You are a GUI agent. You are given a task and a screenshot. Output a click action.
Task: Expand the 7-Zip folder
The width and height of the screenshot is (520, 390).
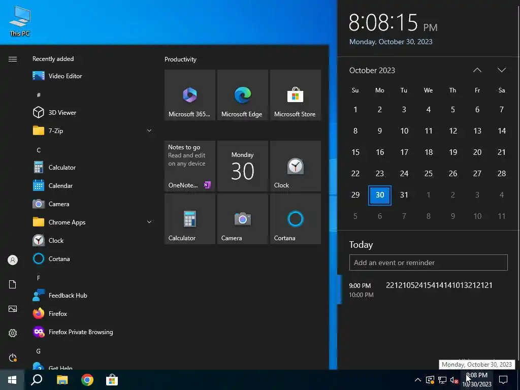click(x=93, y=131)
